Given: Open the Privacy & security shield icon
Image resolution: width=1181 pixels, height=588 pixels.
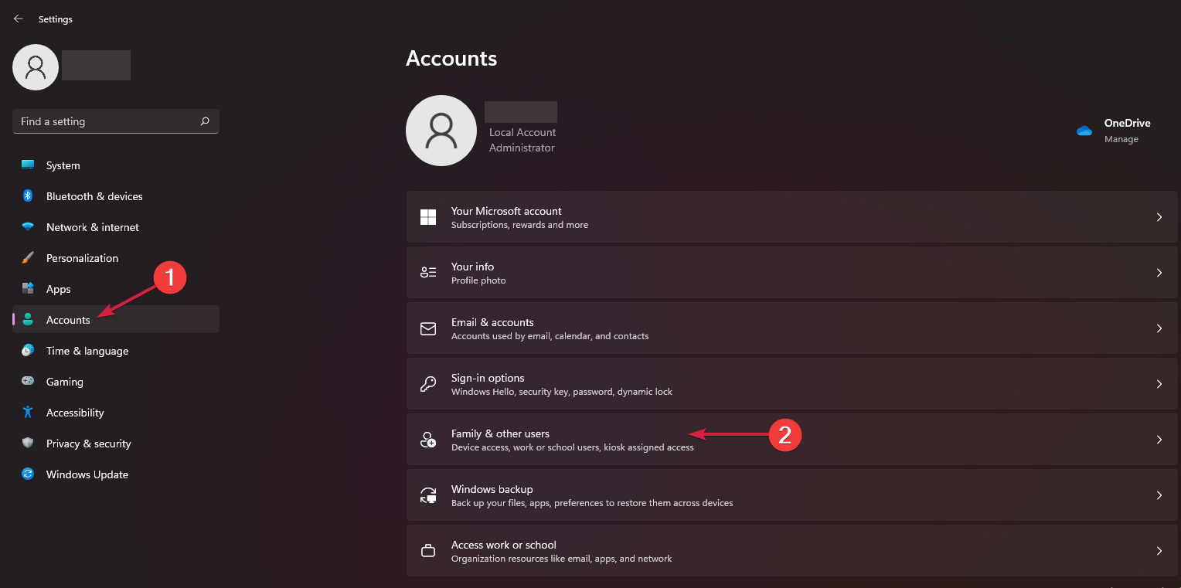Looking at the screenshot, I should pos(28,444).
